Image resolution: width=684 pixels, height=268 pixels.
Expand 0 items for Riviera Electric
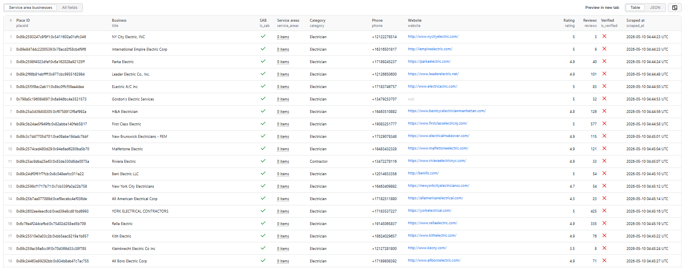click(283, 162)
